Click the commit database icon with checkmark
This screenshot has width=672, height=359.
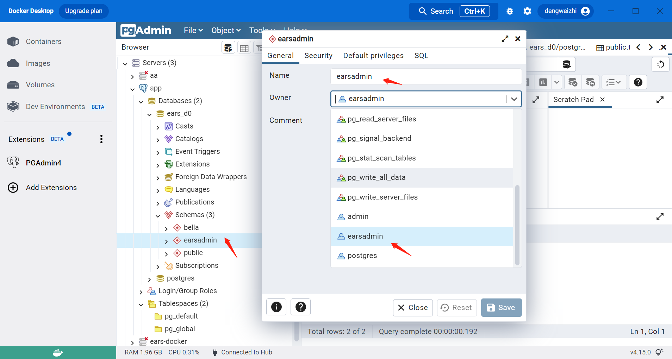(573, 82)
